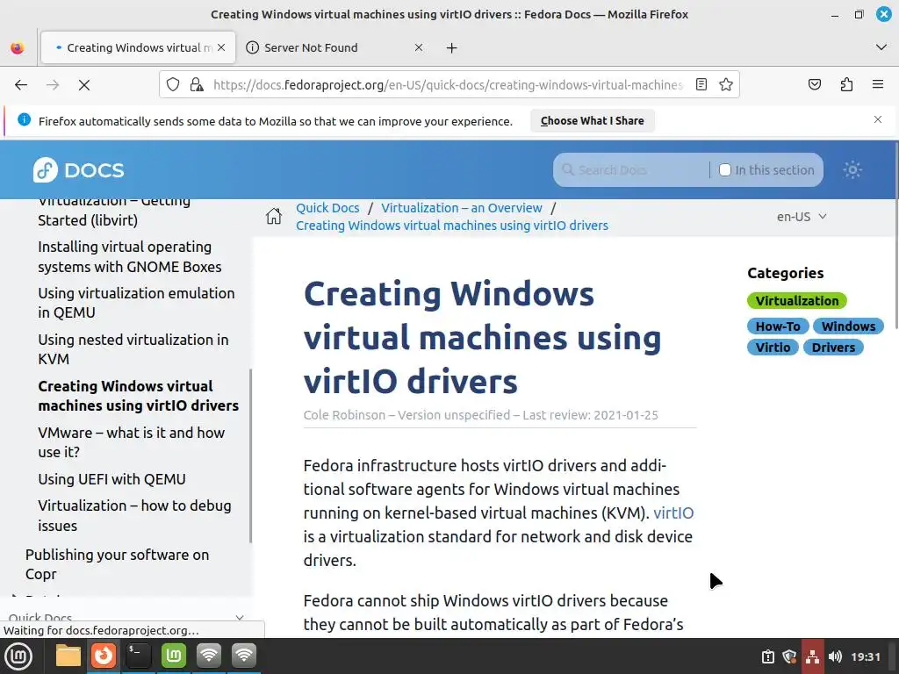Viewport: 899px width, 674px height.
Task: Click the green Mint app taskbar icon
Action: click(174, 656)
